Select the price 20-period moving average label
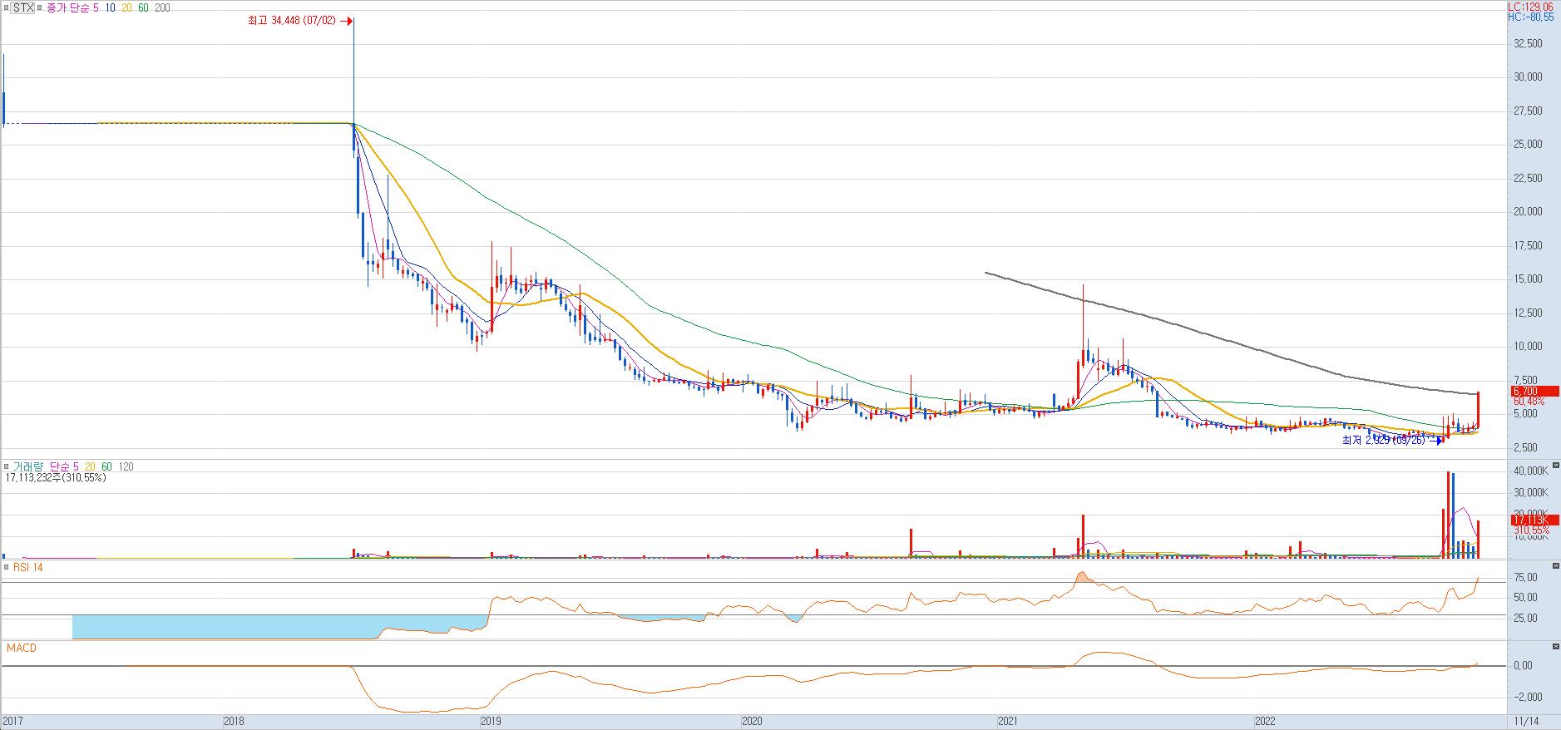 [x=127, y=7]
